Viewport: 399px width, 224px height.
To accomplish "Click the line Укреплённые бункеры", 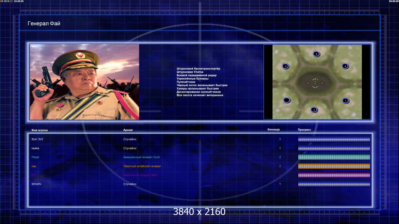I will coord(192,78).
